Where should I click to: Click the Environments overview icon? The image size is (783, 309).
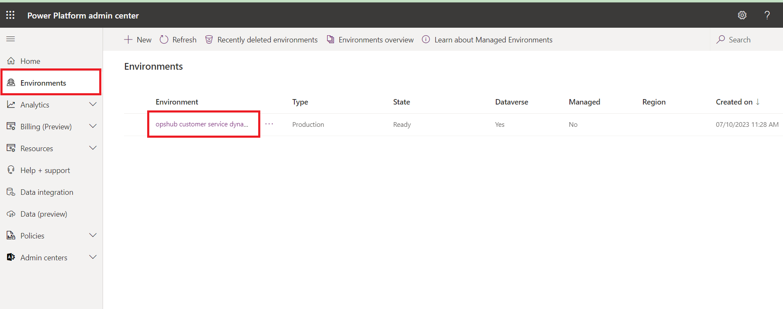point(331,39)
